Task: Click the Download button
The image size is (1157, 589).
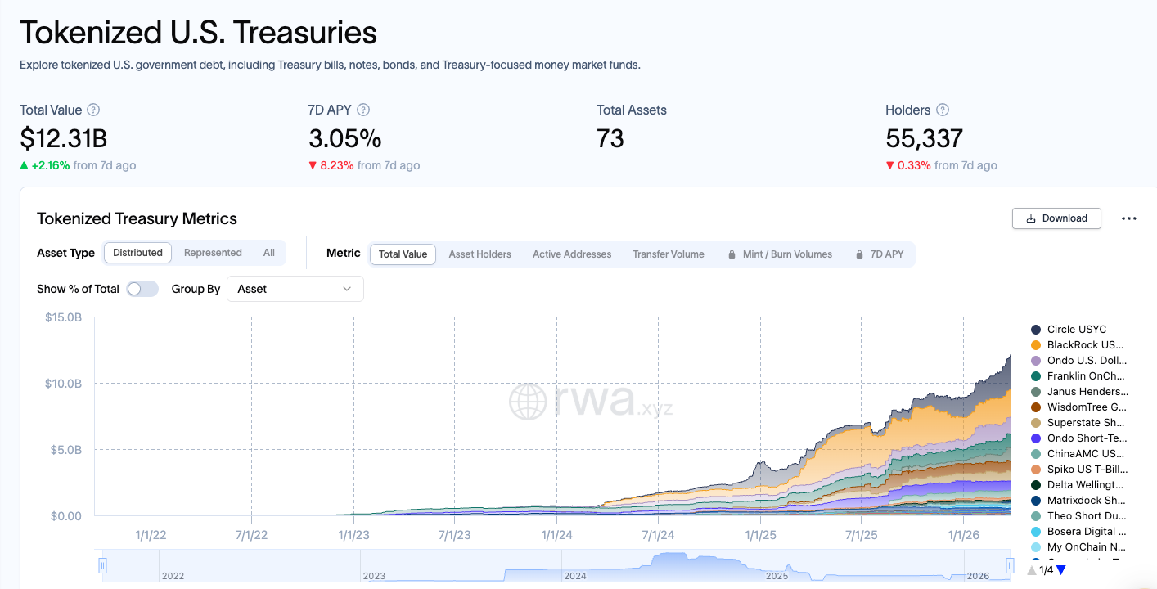Action: click(x=1056, y=218)
